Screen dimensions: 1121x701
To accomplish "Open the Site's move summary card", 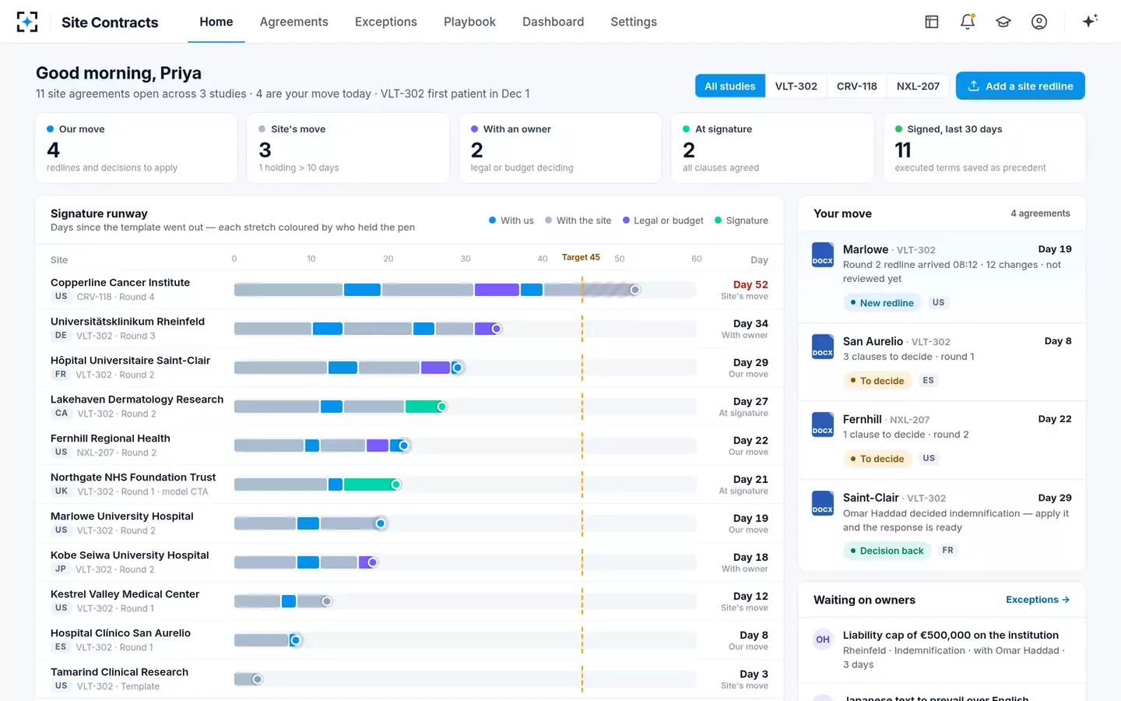I will pos(348,148).
